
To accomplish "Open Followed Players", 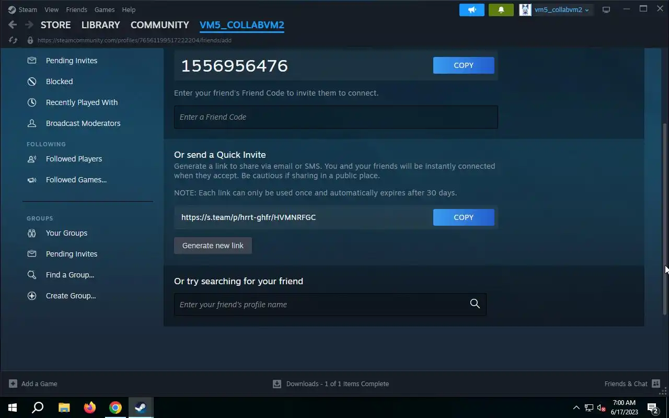I will 74,159.
